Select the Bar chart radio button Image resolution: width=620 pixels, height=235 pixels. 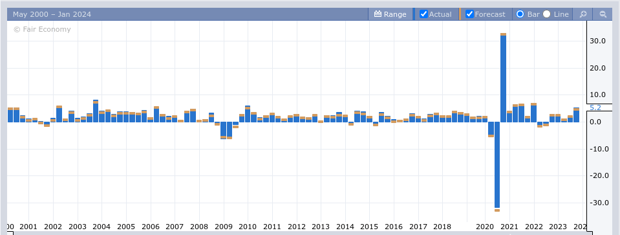520,14
